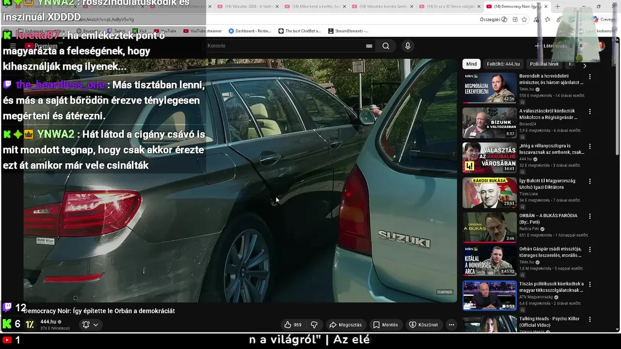Open 'The best ChatBot a...' bookmark
Screen dimensions: 621x349
click(x=299, y=31)
